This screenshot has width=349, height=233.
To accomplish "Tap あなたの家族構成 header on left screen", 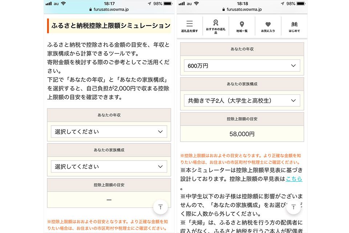I will pos(109,150).
